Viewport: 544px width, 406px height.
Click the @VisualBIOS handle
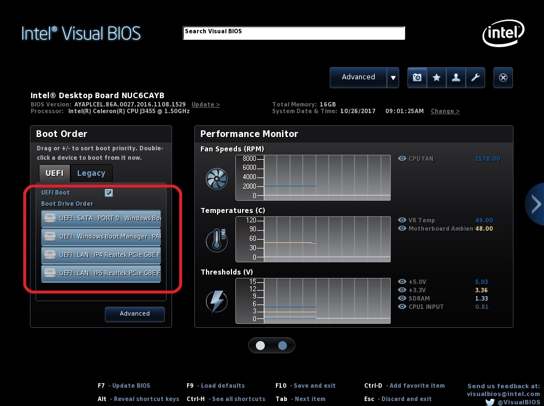(518, 402)
